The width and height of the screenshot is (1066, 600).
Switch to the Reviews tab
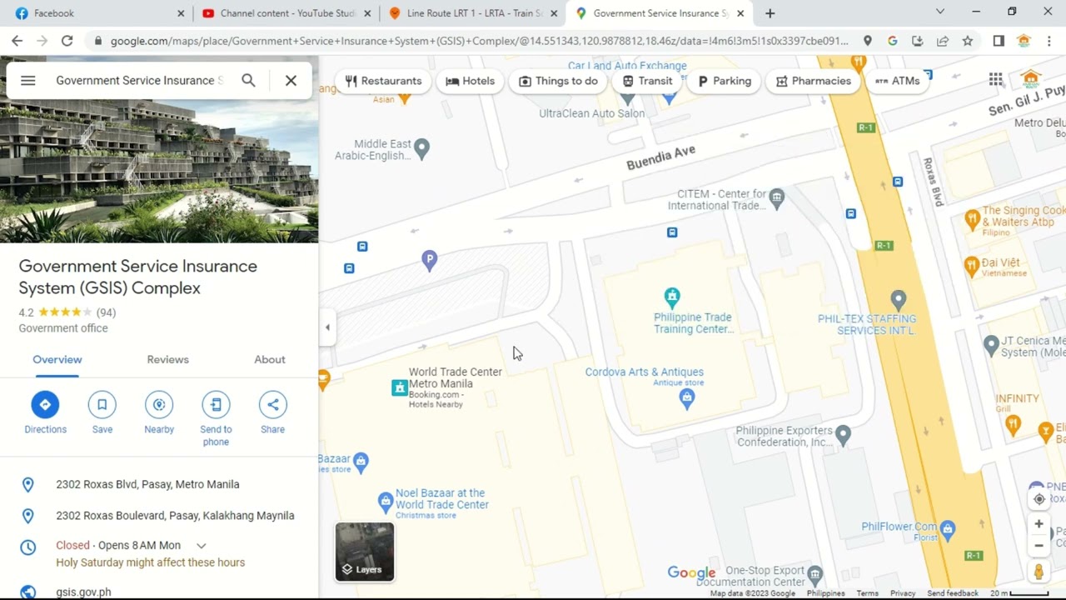168,360
